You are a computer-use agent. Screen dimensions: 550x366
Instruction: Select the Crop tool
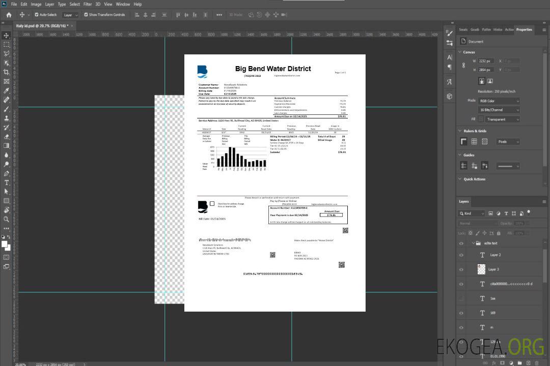[x=7, y=72]
